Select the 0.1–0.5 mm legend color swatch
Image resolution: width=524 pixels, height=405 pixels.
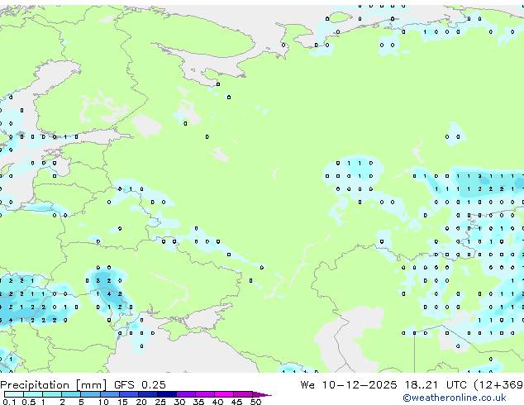point(14,394)
